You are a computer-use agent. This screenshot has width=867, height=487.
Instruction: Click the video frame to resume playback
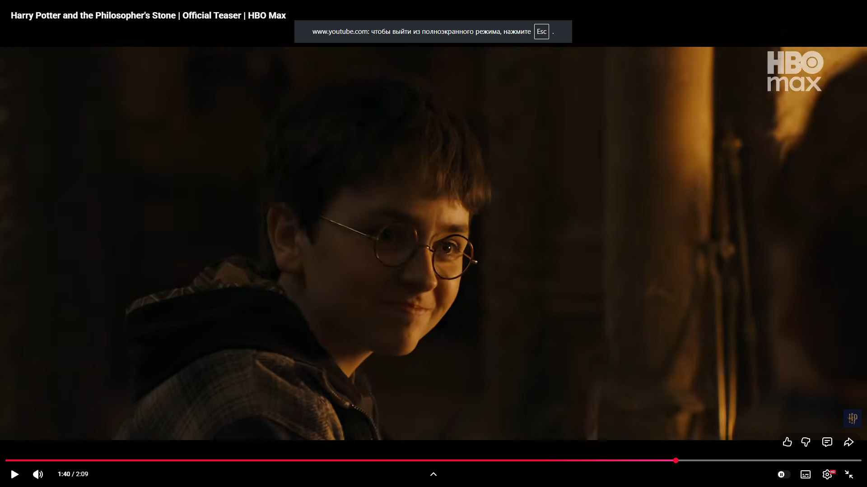(x=433, y=243)
